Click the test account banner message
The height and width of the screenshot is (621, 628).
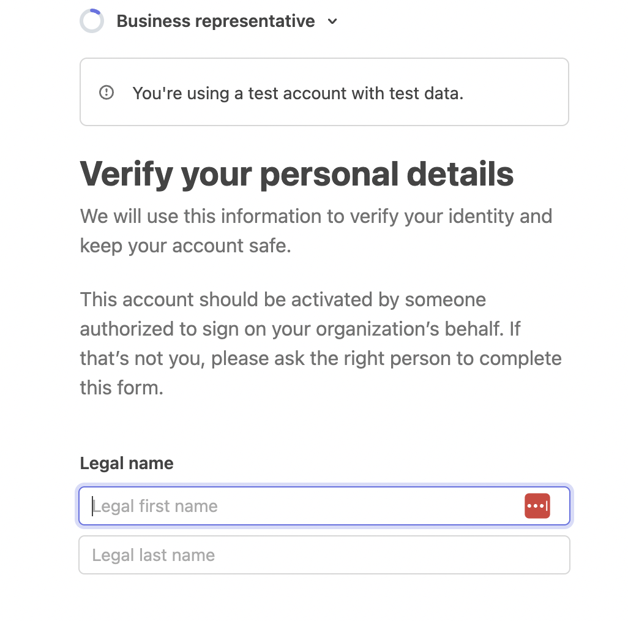pyautogui.click(x=298, y=93)
